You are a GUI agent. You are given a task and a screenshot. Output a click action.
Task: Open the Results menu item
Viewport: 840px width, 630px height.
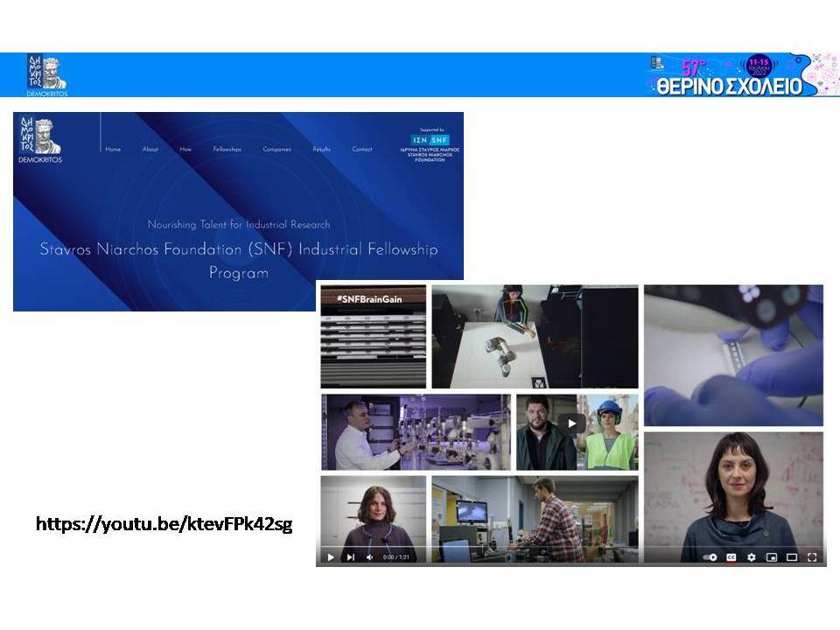click(x=321, y=150)
